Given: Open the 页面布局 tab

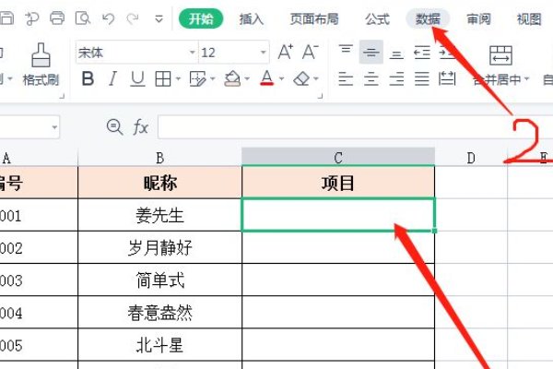Looking at the screenshot, I should [x=314, y=18].
